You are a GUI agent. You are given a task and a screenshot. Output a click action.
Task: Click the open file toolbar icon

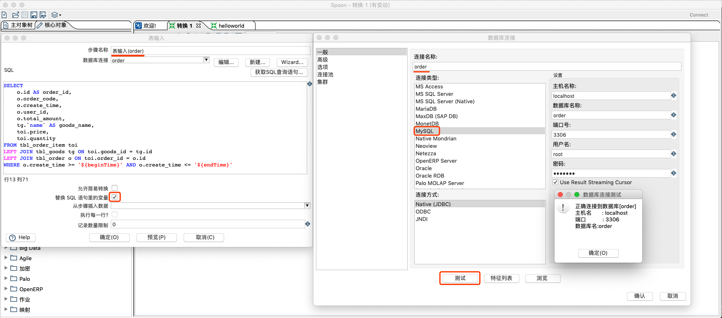click(15, 15)
